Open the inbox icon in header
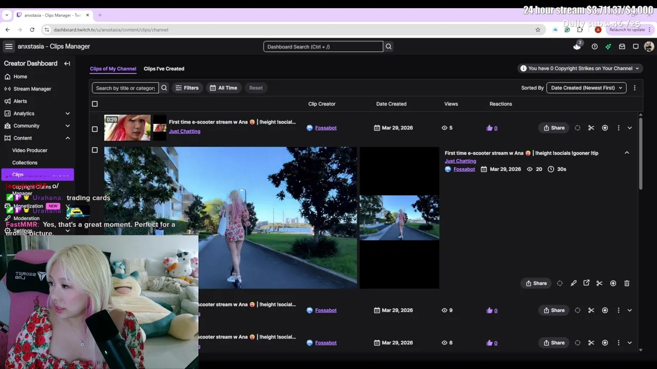This screenshot has width=657, height=369. [x=622, y=47]
